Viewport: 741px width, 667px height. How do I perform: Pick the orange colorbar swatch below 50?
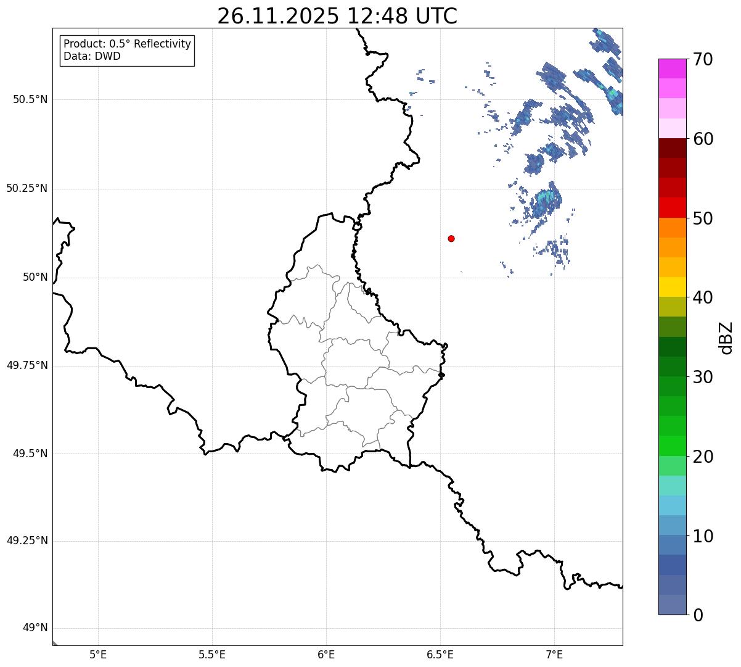coord(672,228)
